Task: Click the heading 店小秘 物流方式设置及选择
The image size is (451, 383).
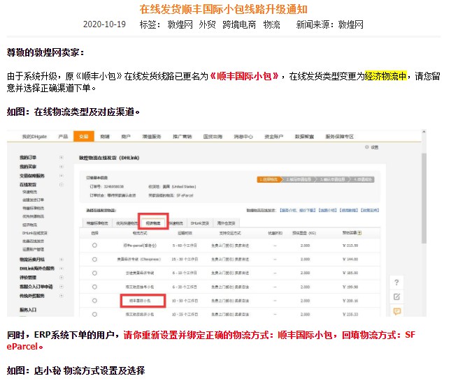Action: point(90,370)
